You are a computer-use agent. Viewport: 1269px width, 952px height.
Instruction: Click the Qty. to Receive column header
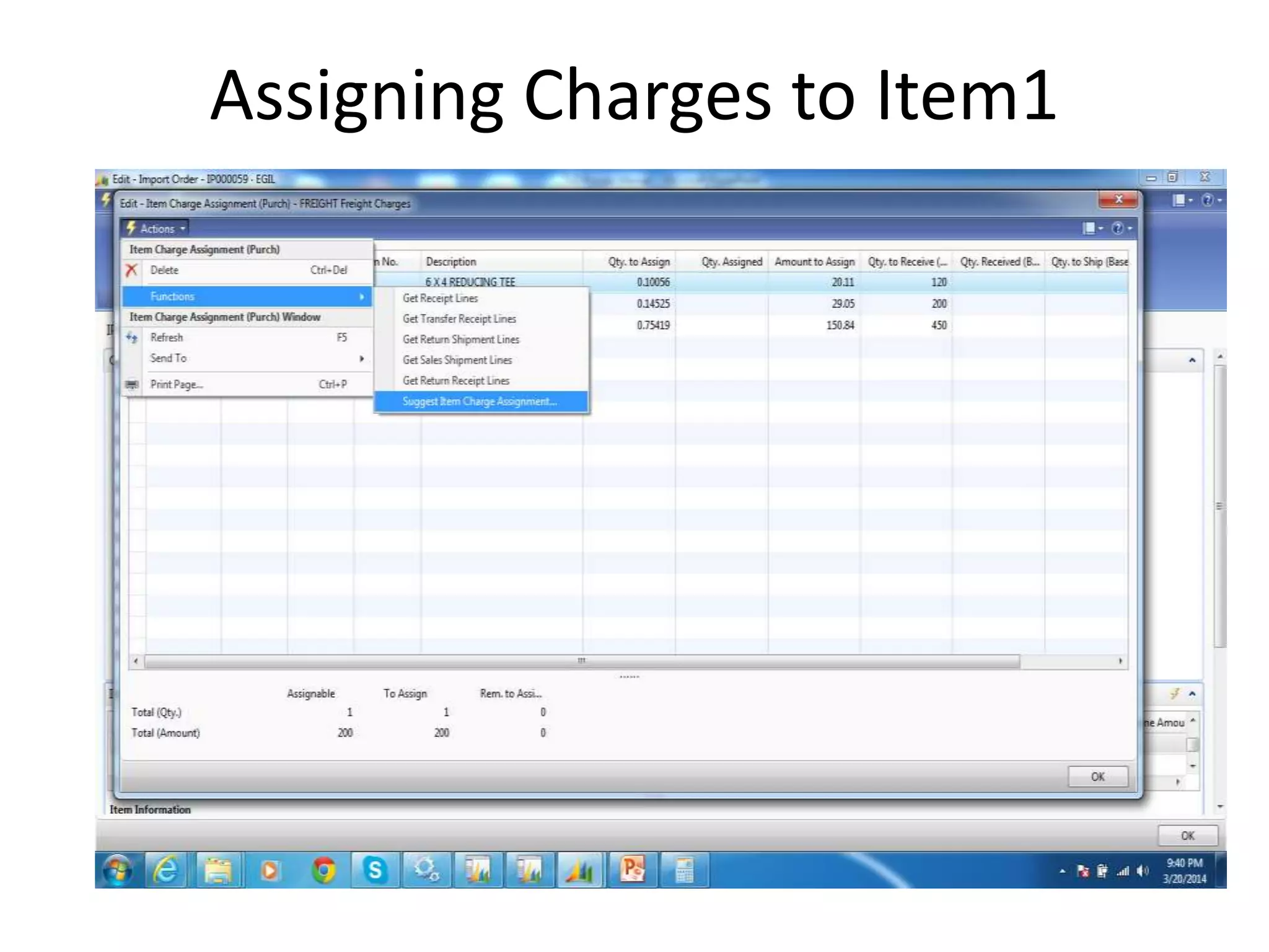point(906,262)
